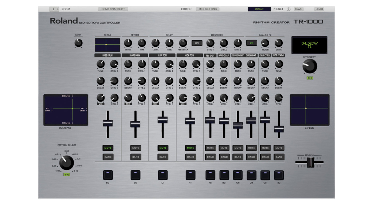This screenshot has height=205, width=373.
Task: Click the Ride Cymbal level fader
Action: (x=279, y=129)
